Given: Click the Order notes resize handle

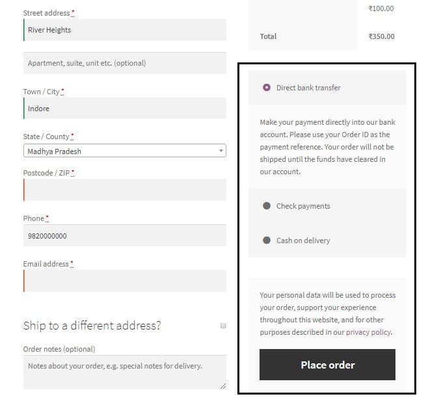Looking at the screenshot, I should pyautogui.click(x=223, y=386).
